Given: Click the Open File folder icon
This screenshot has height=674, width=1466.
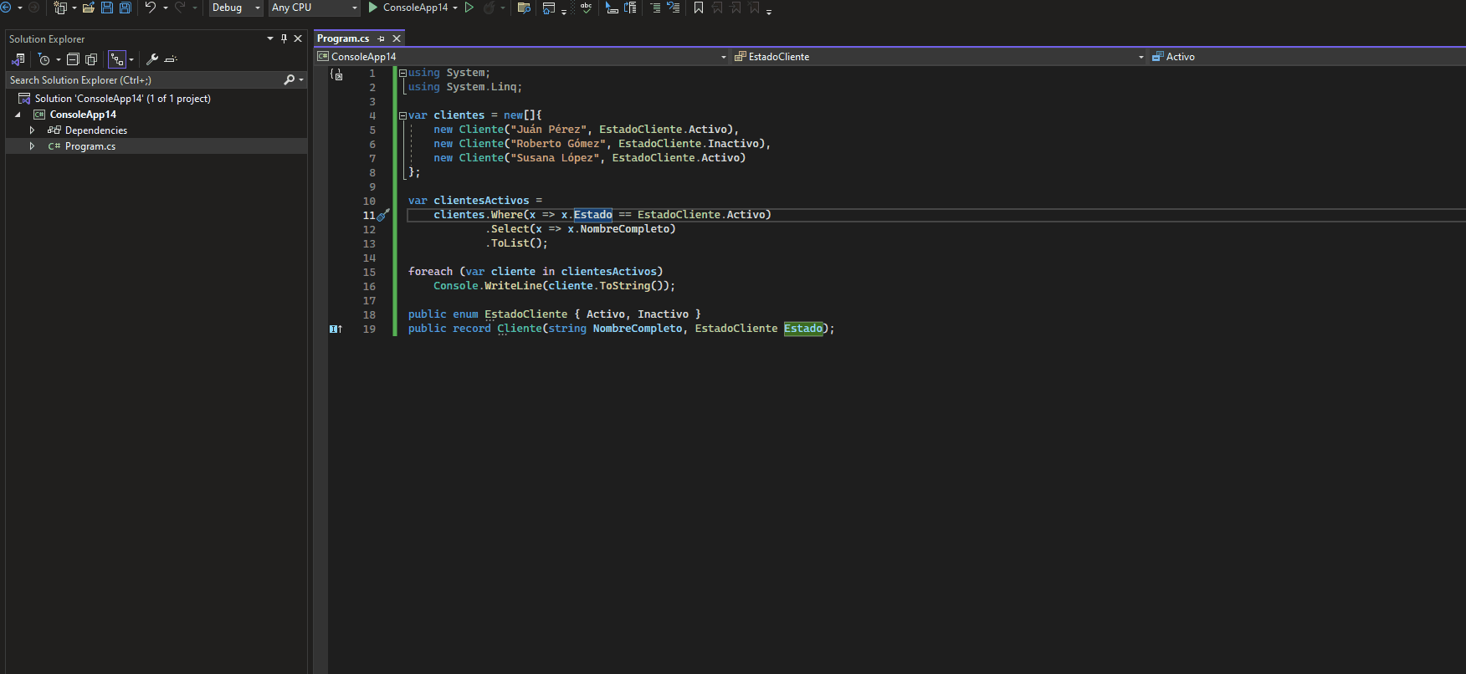Looking at the screenshot, I should tap(88, 8).
